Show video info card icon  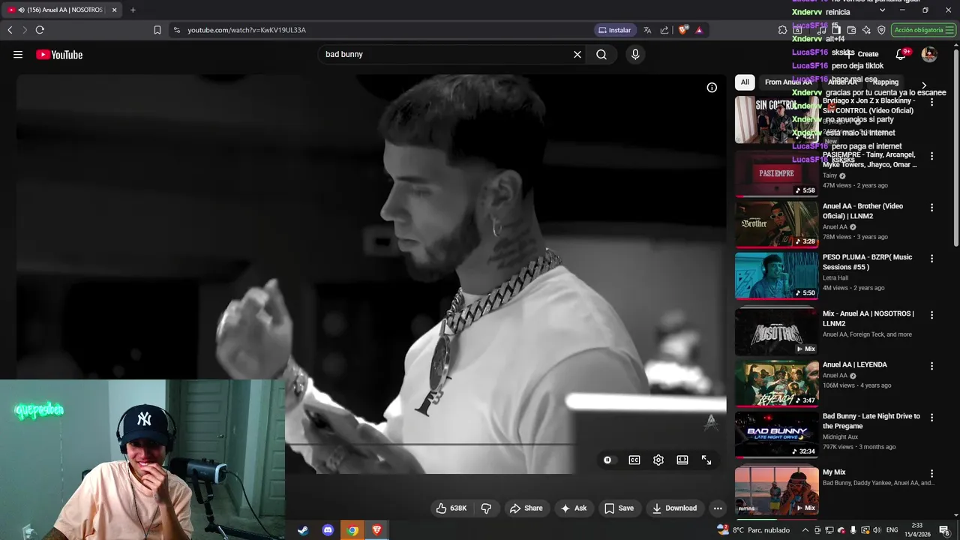[712, 88]
